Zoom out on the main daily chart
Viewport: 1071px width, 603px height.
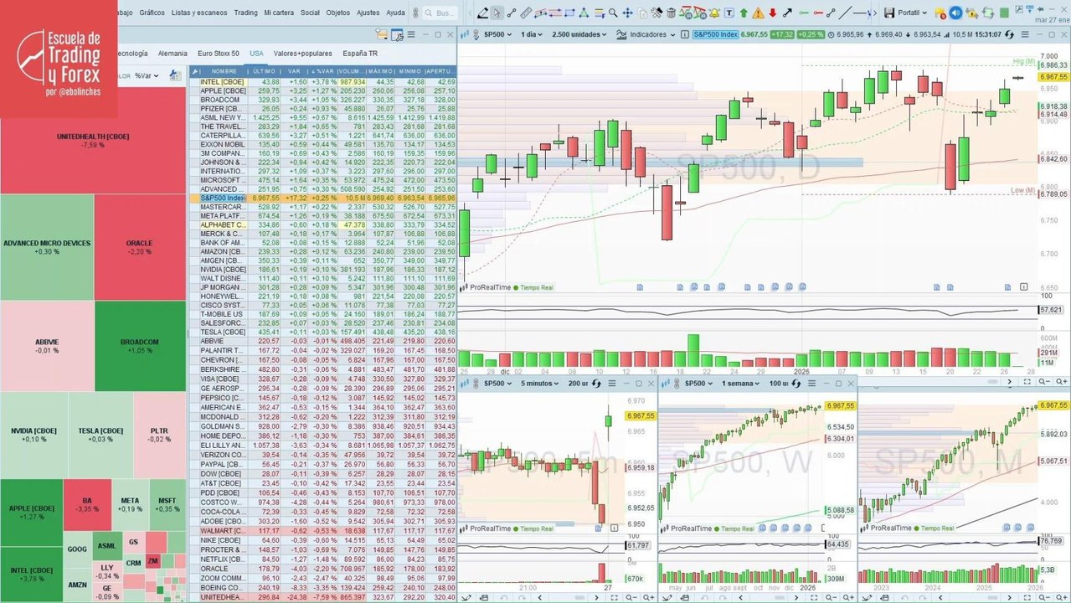click(1043, 381)
